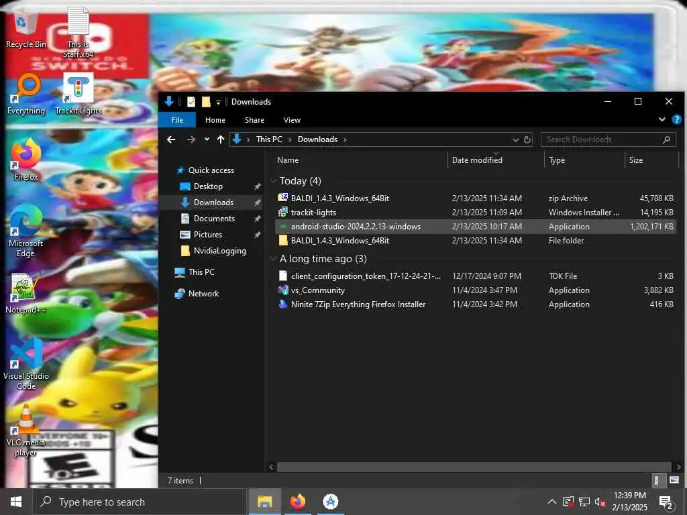This screenshot has height=515, width=687.
Task: Select Documents in the navigation pane
Action: pyautogui.click(x=214, y=219)
